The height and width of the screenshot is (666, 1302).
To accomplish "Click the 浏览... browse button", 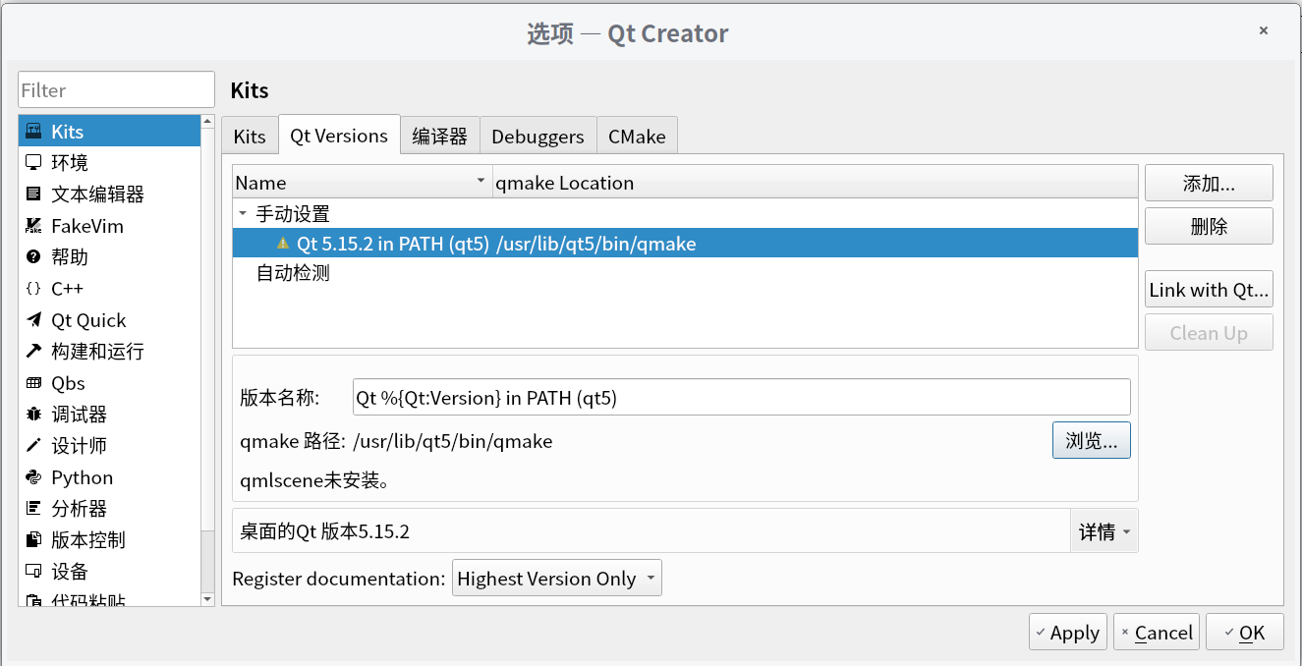I will tap(1092, 440).
